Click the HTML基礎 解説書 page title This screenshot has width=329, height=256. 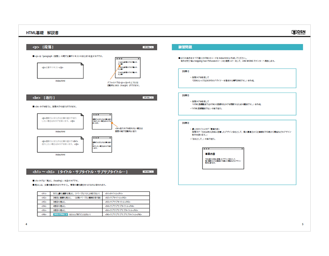point(42,33)
